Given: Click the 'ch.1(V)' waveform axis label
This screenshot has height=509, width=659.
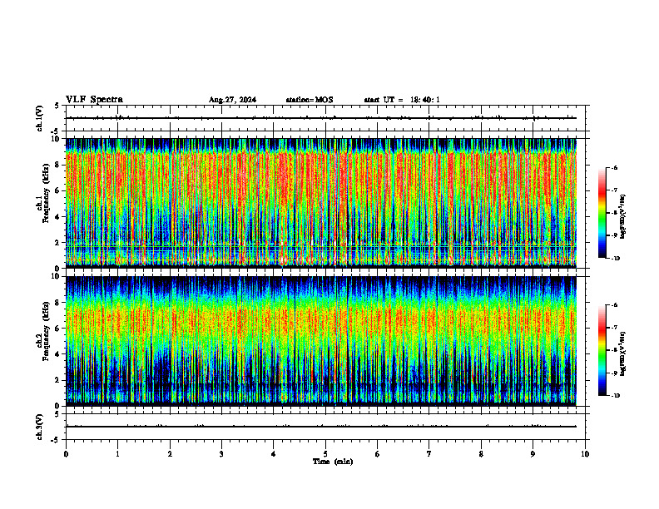Looking at the screenshot, I should (x=39, y=118).
